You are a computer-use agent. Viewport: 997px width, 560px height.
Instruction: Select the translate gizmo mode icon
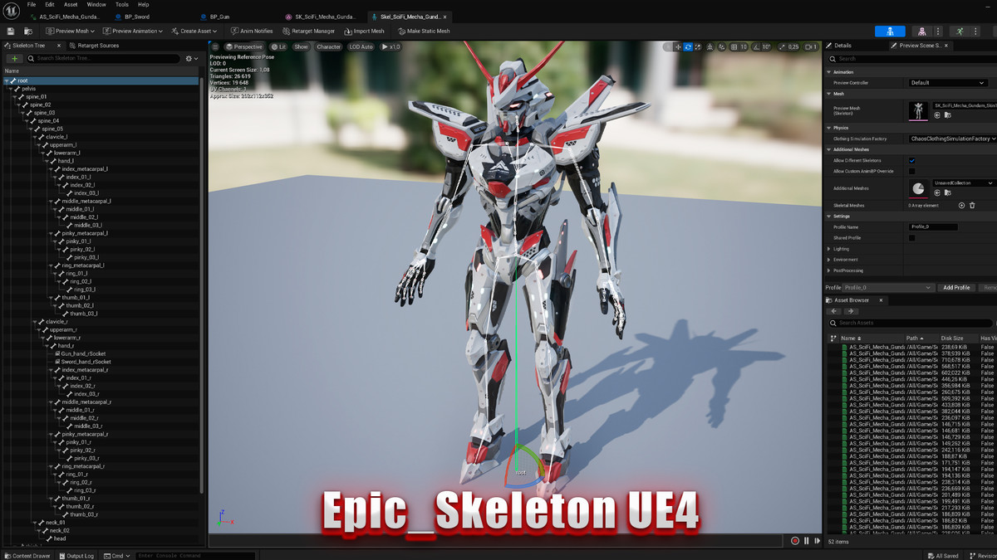[x=678, y=47]
